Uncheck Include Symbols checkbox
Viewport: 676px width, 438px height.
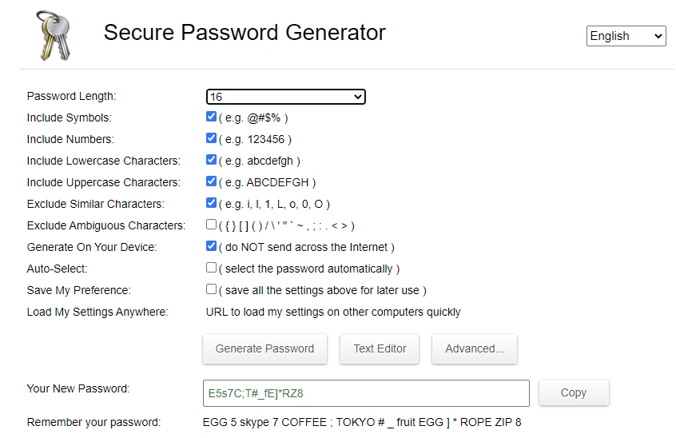point(211,117)
